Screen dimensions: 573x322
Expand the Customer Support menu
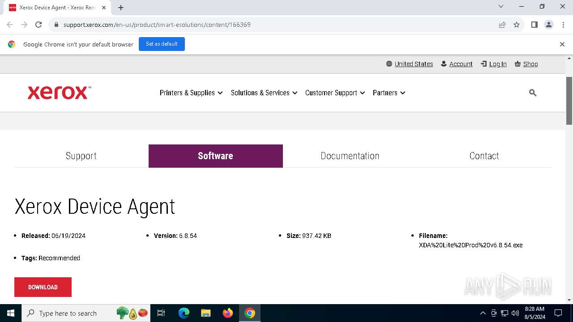click(335, 93)
